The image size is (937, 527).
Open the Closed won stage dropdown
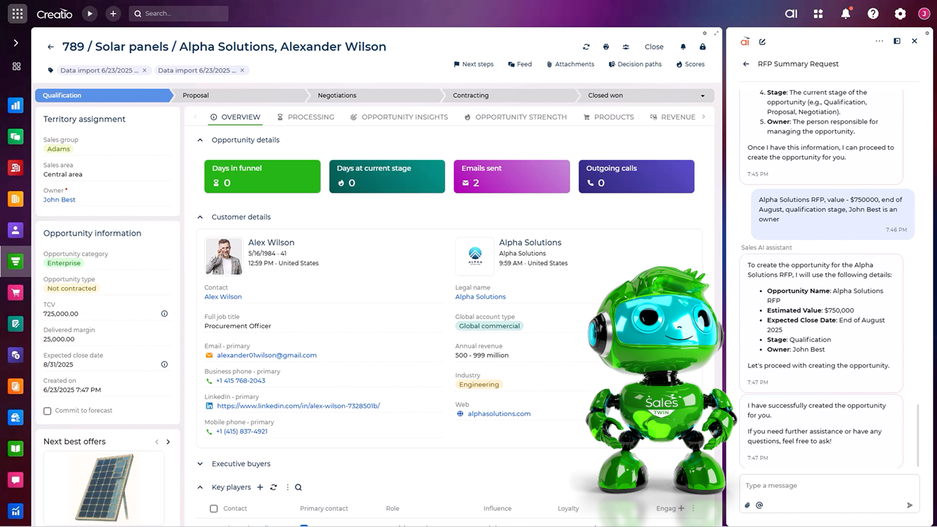pos(703,95)
